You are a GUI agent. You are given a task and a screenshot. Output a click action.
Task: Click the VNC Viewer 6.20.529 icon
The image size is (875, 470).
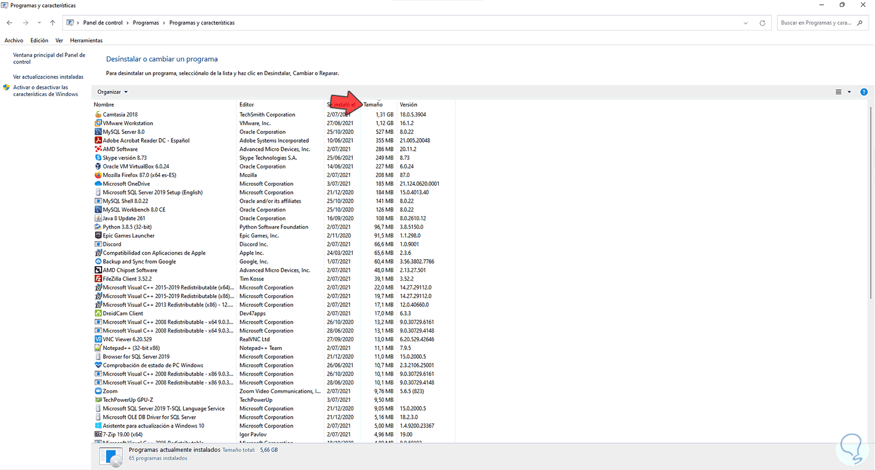98,340
